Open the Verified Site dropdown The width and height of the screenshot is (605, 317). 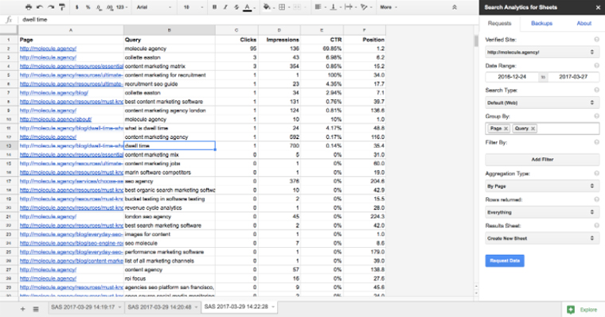click(542, 52)
